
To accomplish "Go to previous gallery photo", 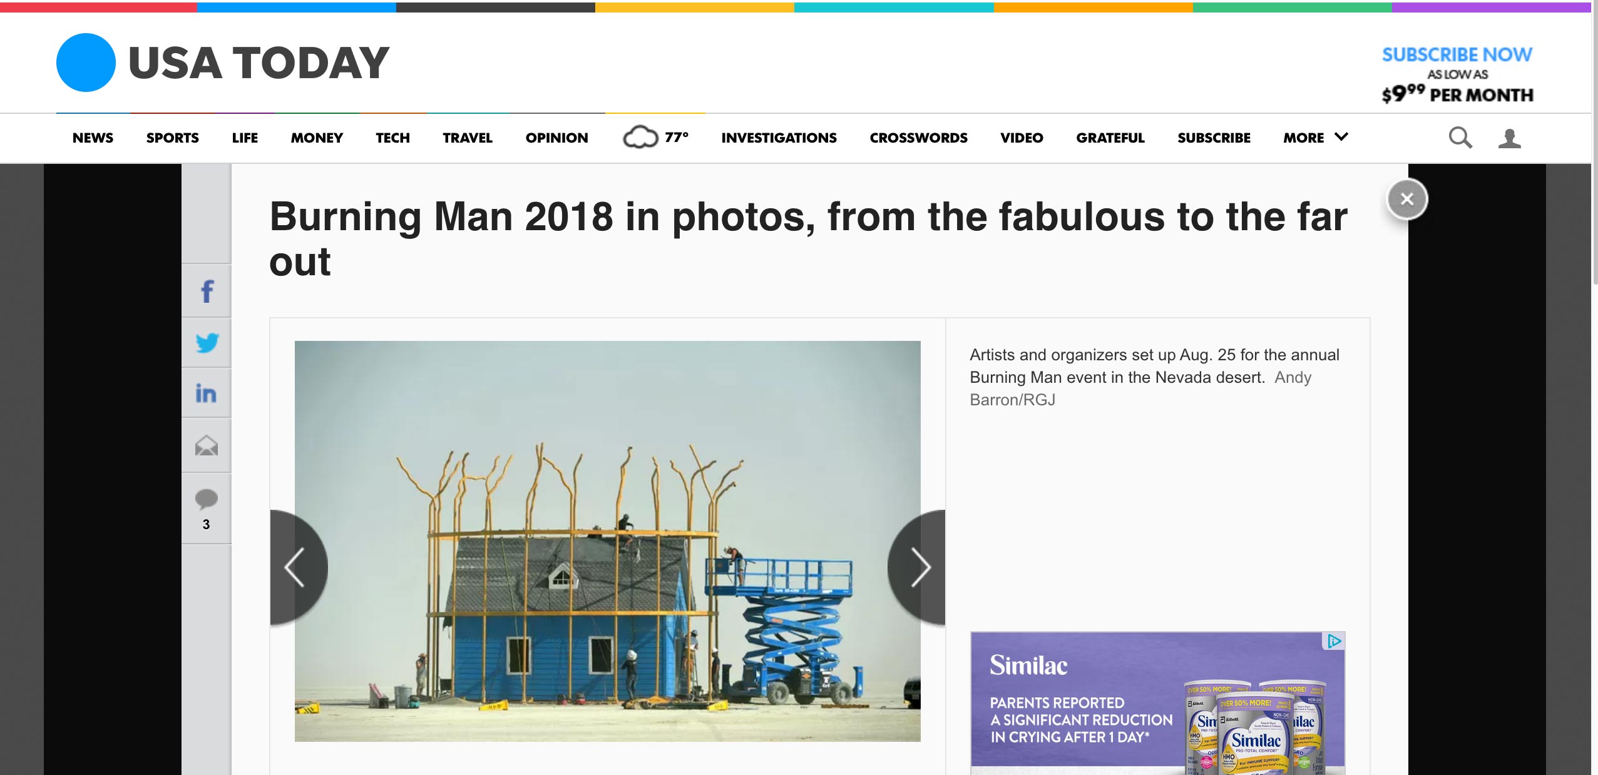I will pyautogui.click(x=295, y=567).
